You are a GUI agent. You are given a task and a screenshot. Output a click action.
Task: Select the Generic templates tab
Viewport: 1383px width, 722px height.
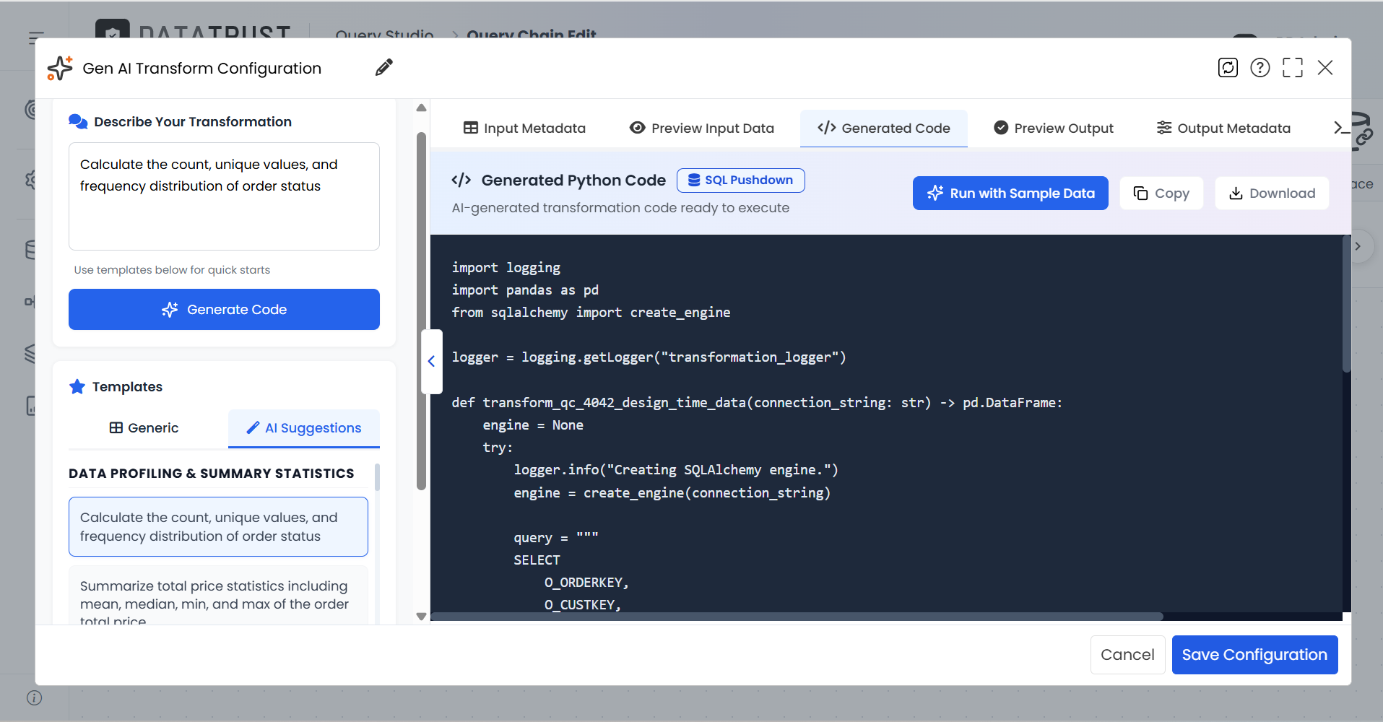tap(144, 428)
